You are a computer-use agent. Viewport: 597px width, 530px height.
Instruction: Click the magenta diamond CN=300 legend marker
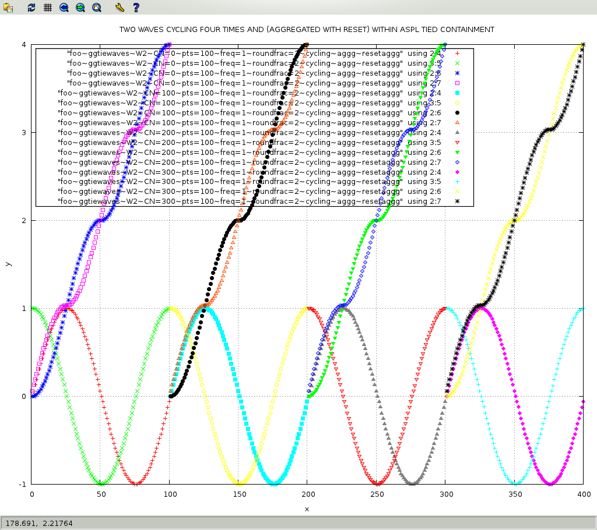458,172
